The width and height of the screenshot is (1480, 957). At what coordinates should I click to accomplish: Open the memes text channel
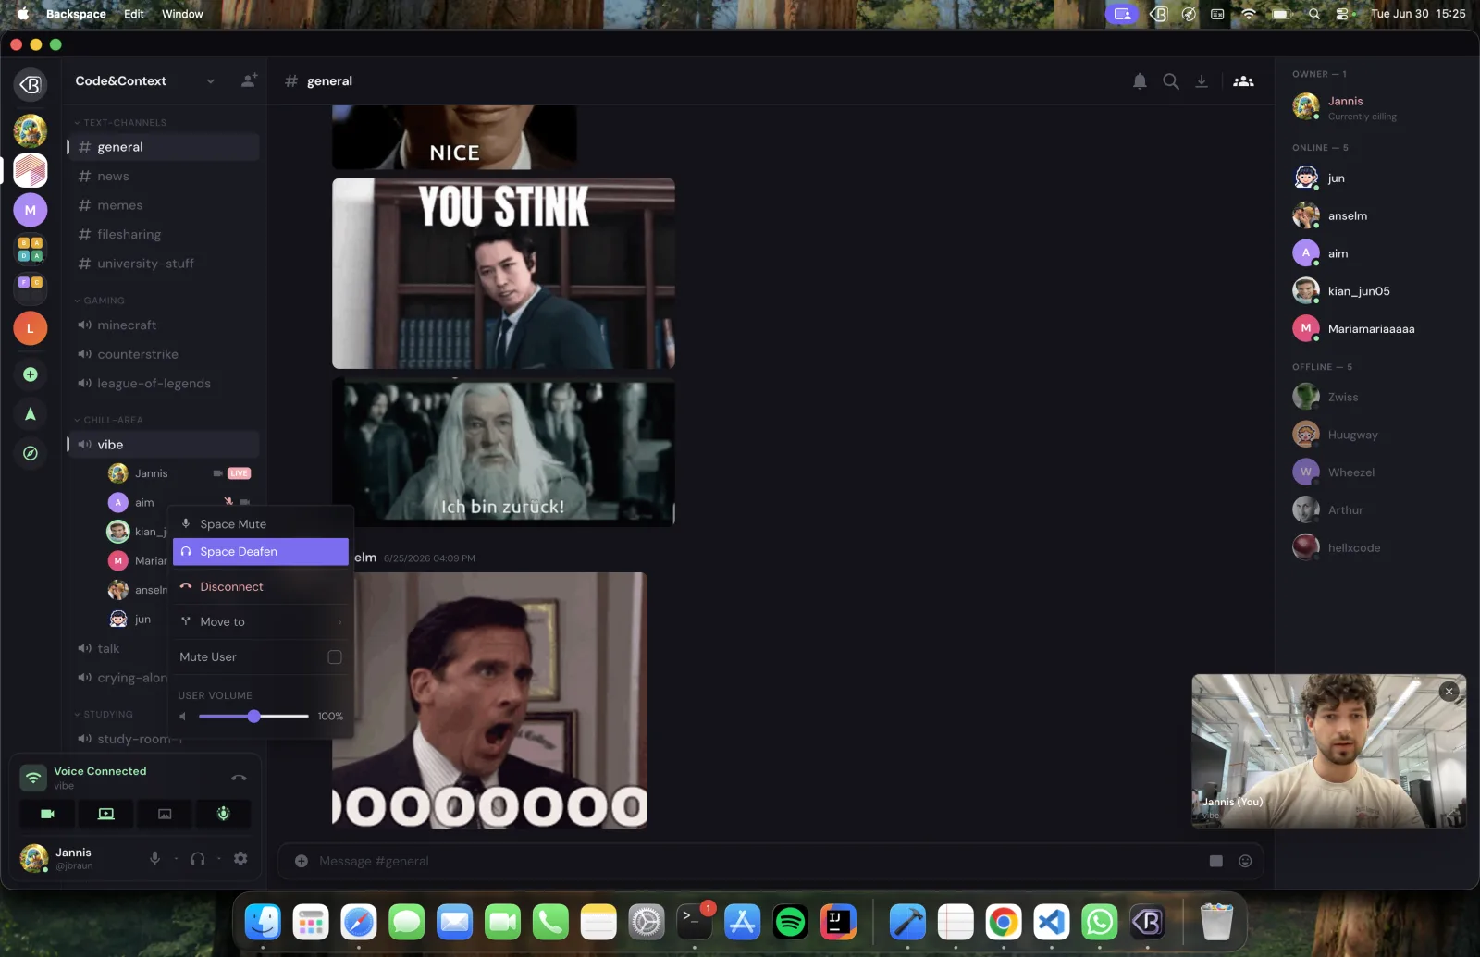(163, 205)
